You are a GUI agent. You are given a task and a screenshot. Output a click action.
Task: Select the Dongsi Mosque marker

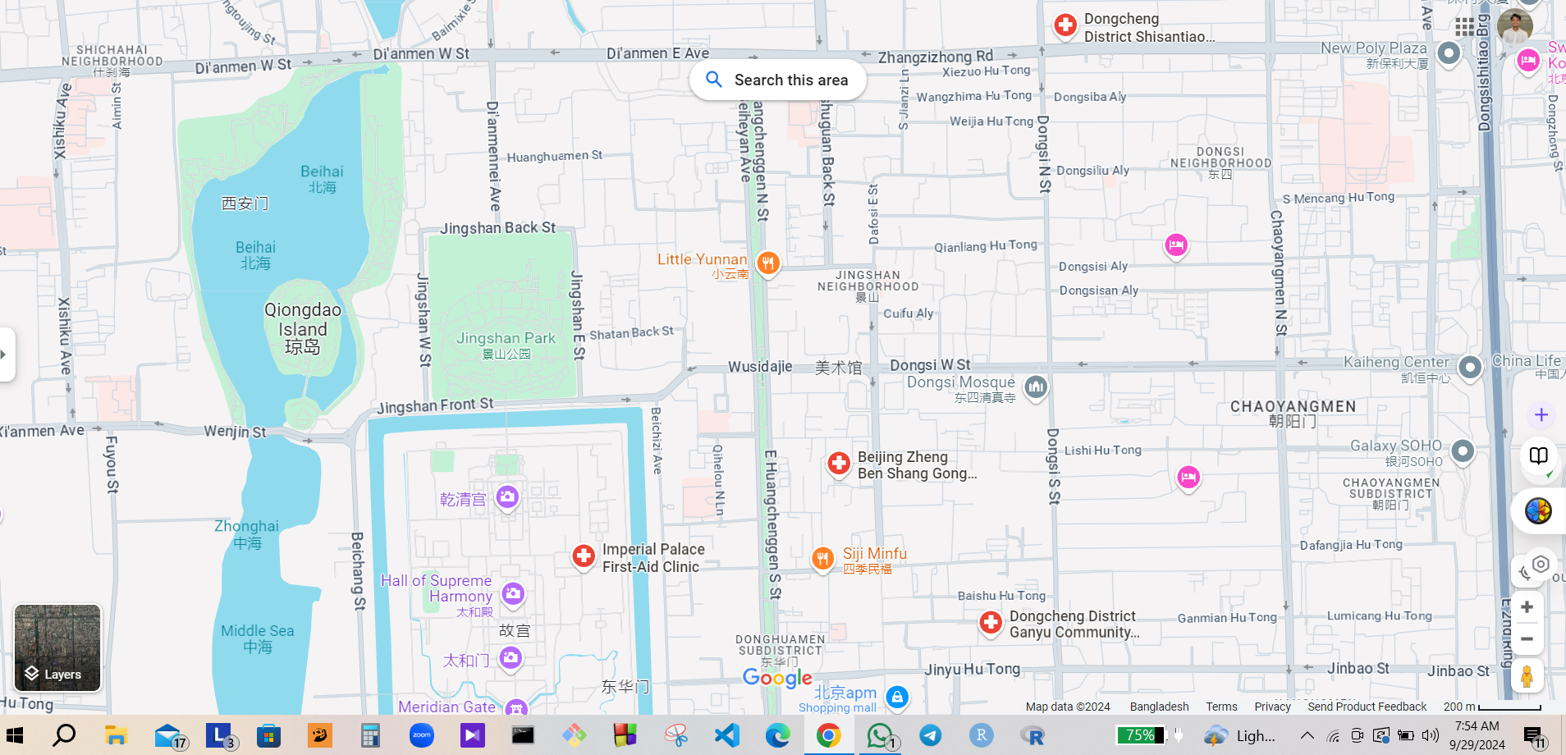1036,387
